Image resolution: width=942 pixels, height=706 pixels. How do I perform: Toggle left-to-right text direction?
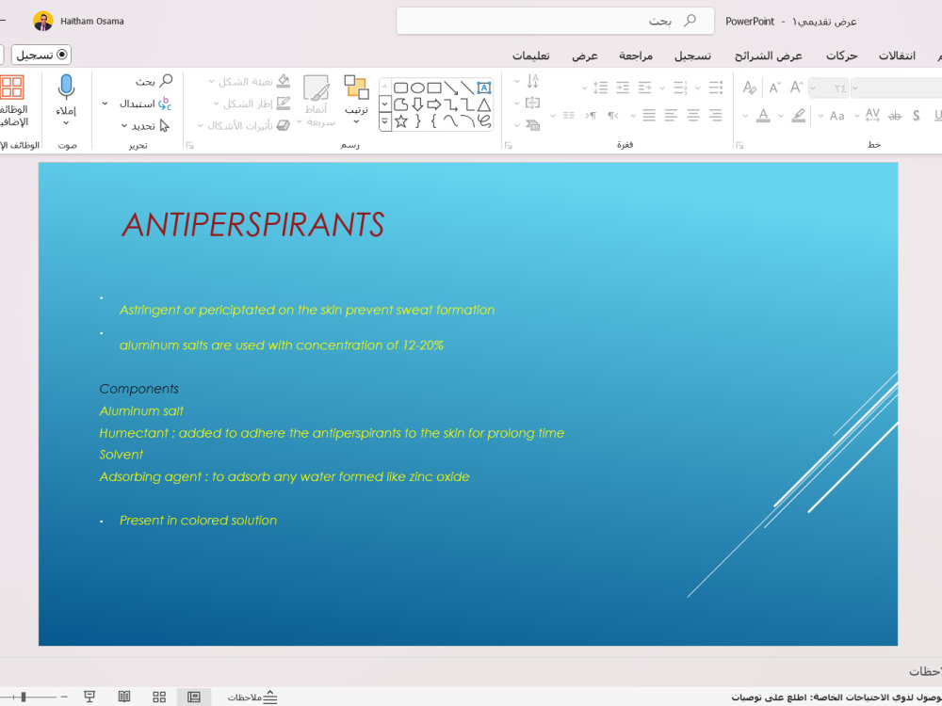click(591, 115)
